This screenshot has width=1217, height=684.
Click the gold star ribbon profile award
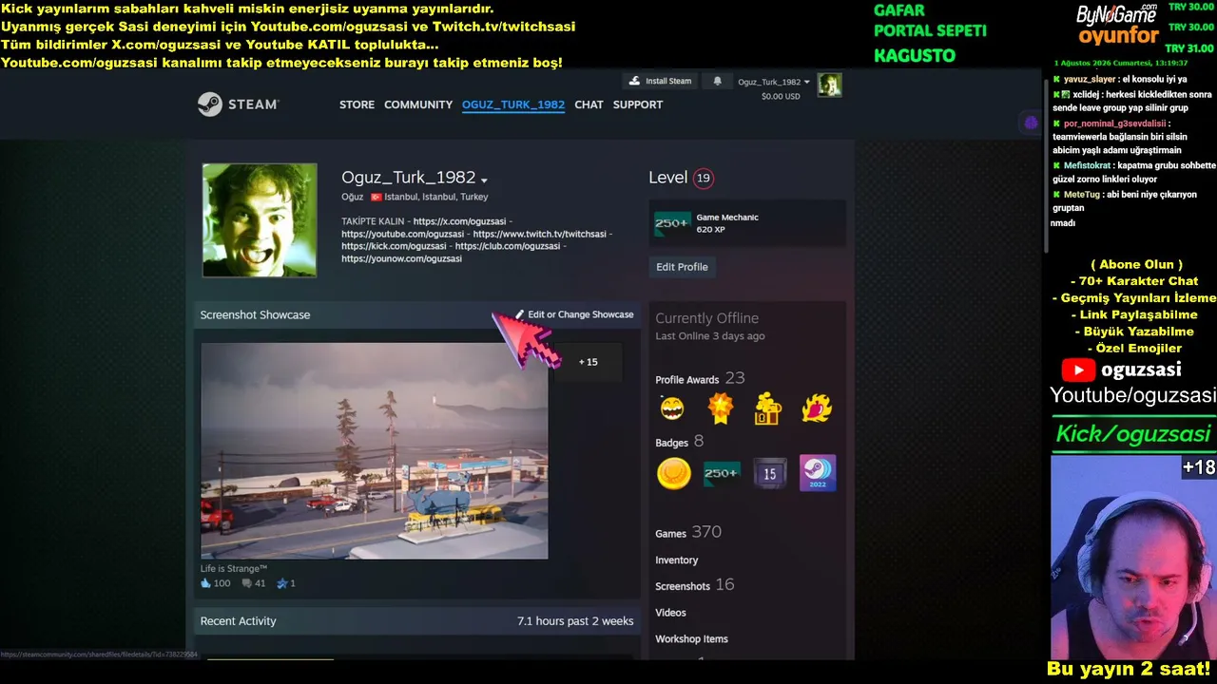(x=721, y=408)
